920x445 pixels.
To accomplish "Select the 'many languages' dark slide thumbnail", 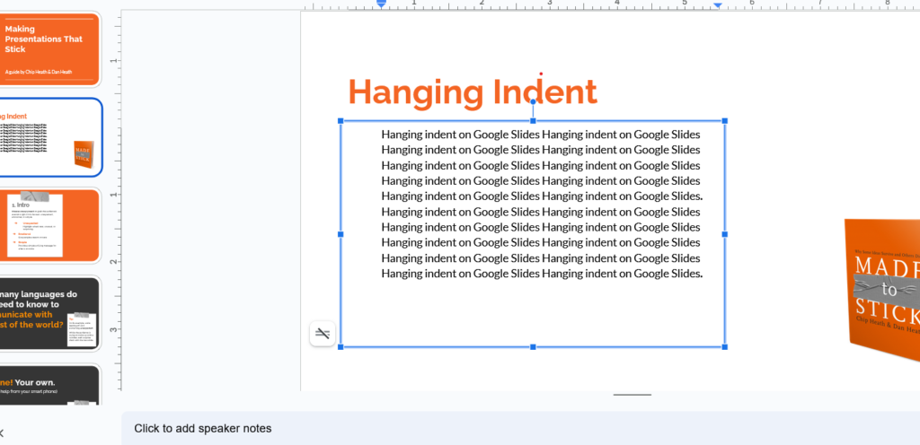I will 49,314.
